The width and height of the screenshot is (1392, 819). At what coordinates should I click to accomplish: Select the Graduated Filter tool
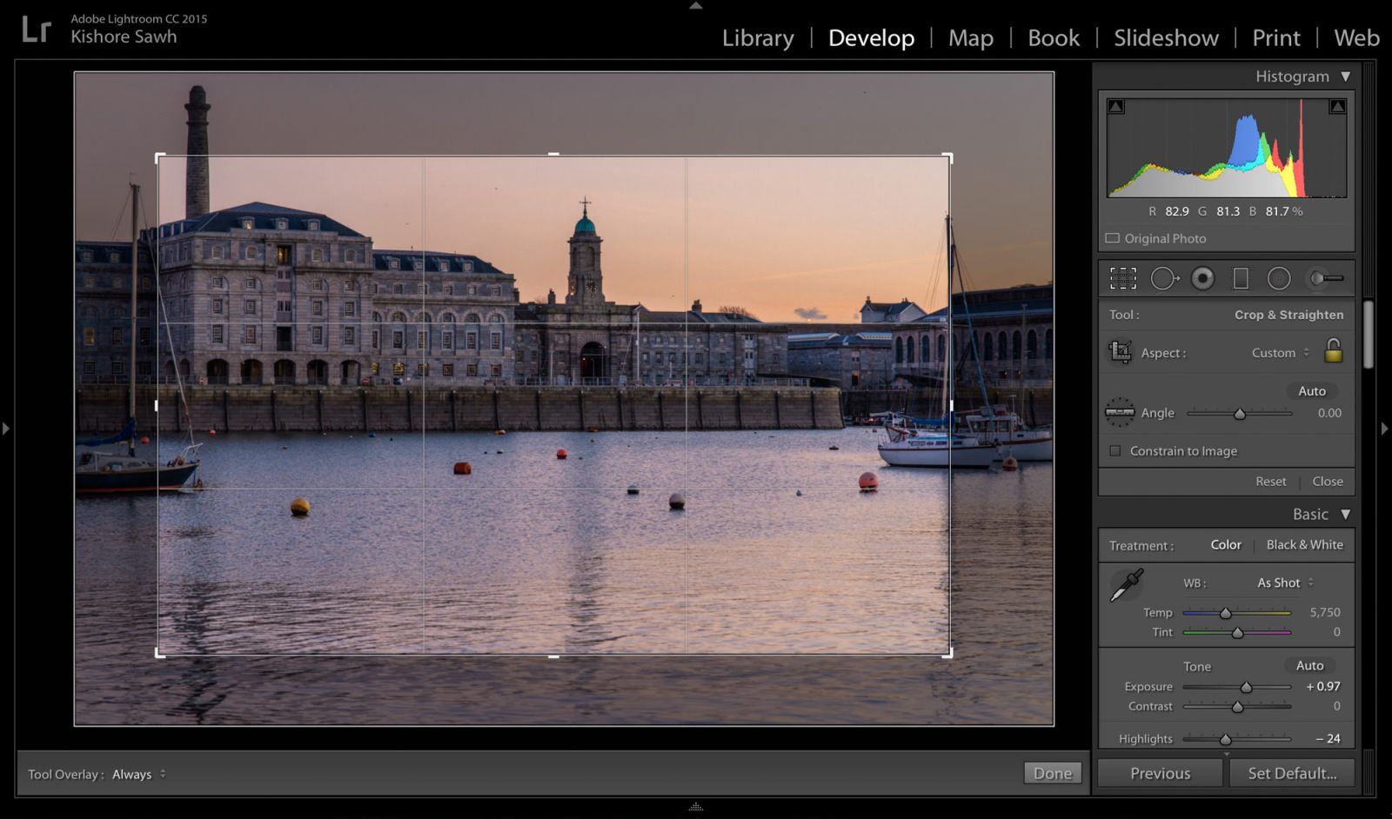(x=1241, y=278)
